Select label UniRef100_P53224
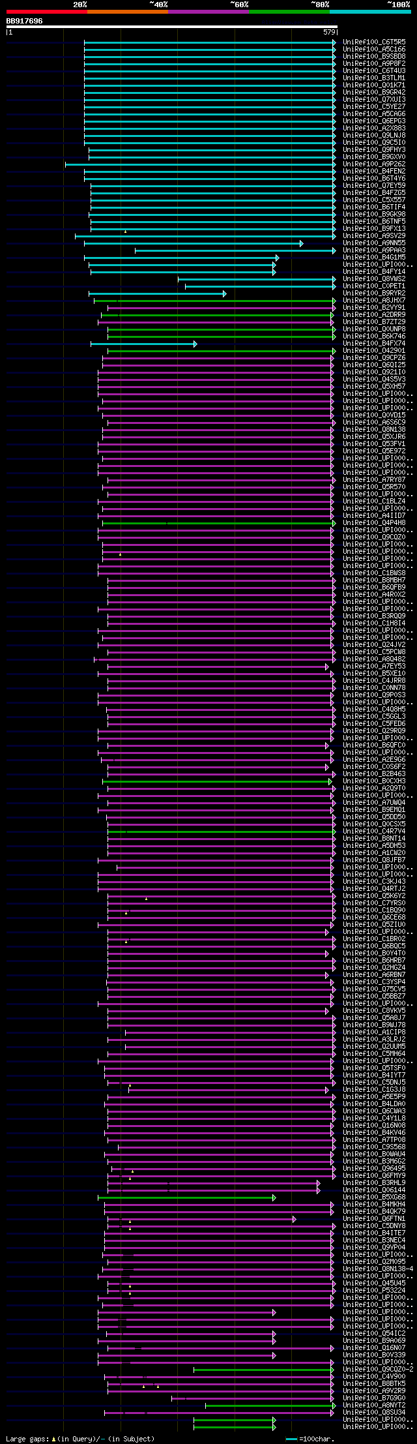 tap(374, 1291)
